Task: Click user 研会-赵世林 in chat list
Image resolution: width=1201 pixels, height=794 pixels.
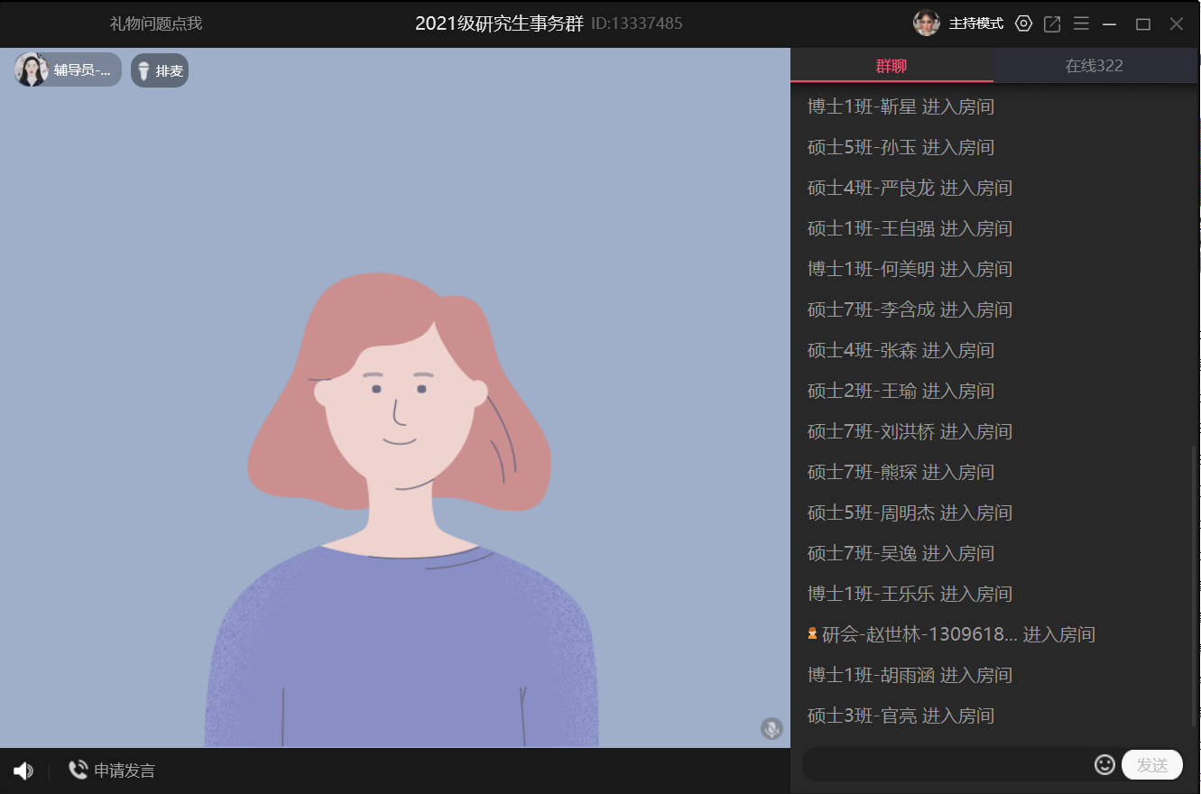Action: [919, 634]
